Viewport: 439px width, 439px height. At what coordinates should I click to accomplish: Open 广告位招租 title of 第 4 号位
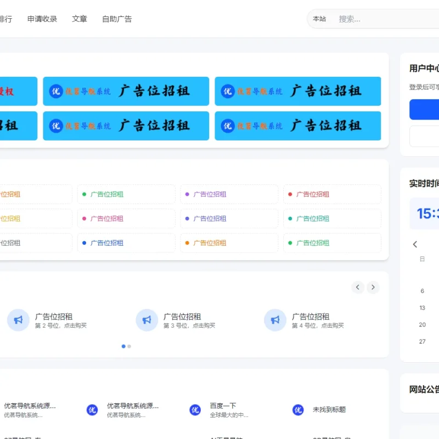(311, 317)
